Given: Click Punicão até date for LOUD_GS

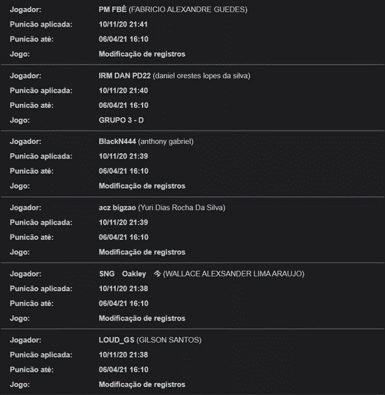Looking at the screenshot, I should [123, 370].
